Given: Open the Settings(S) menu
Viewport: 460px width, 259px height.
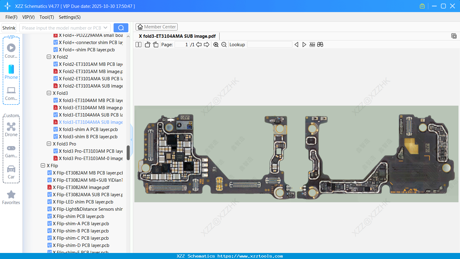Looking at the screenshot, I should pos(69,17).
